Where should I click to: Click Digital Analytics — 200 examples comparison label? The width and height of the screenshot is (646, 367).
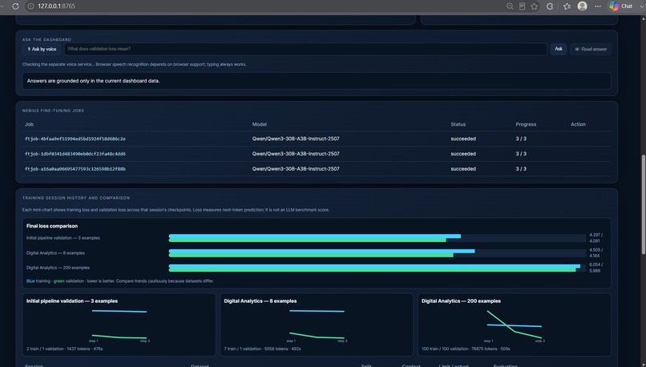pyautogui.click(x=58, y=268)
